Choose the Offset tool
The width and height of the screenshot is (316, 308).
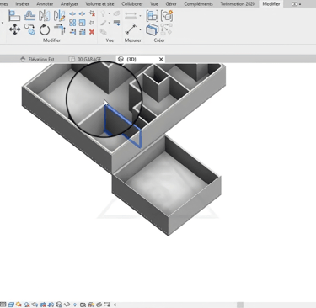(29, 16)
